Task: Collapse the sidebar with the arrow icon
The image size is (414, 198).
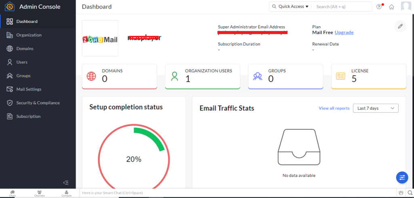Action: (x=66, y=182)
